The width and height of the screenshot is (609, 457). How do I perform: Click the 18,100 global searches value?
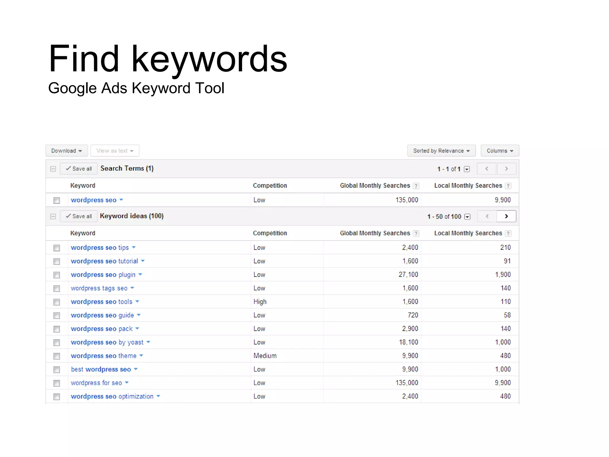(408, 342)
